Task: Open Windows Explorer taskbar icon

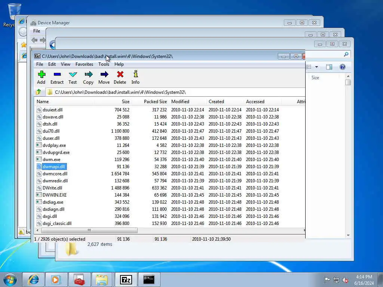Action: coord(102,280)
